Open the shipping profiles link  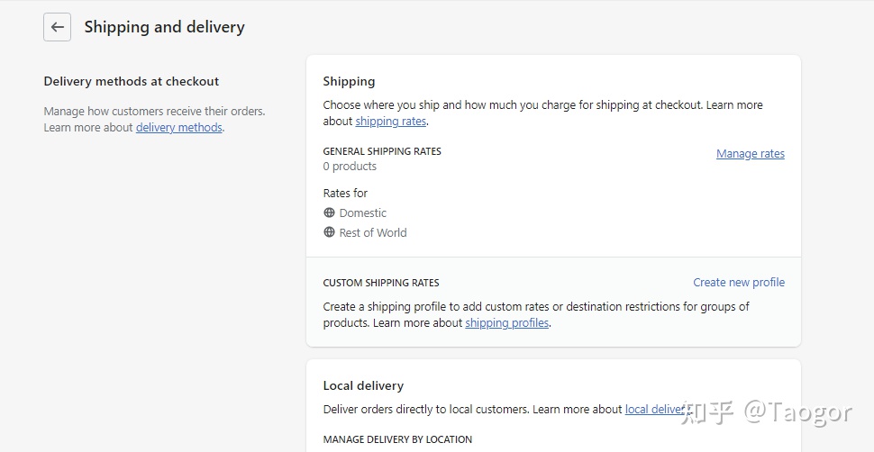(506, 323)
